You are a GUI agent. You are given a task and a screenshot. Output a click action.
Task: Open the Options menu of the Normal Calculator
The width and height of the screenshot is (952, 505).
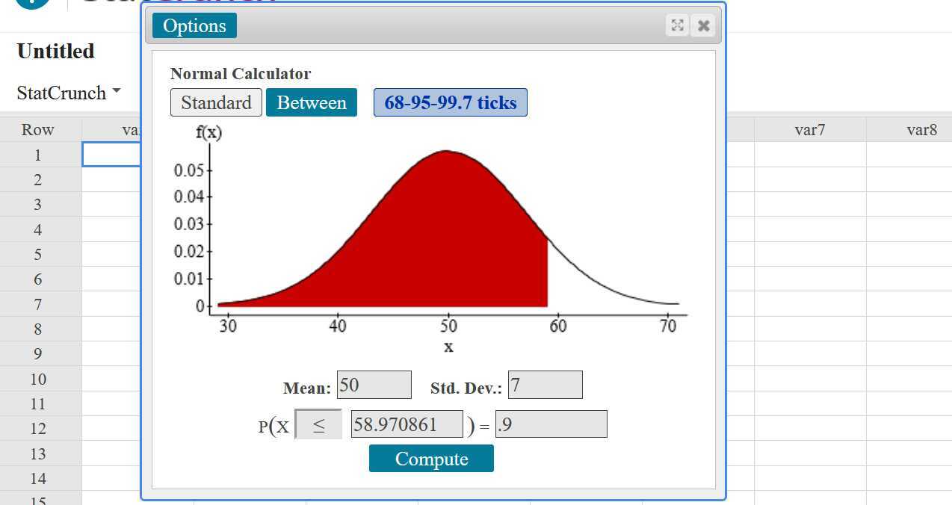tap(194, 25)
